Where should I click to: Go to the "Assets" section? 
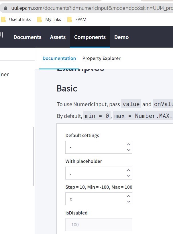click(58, 37)
